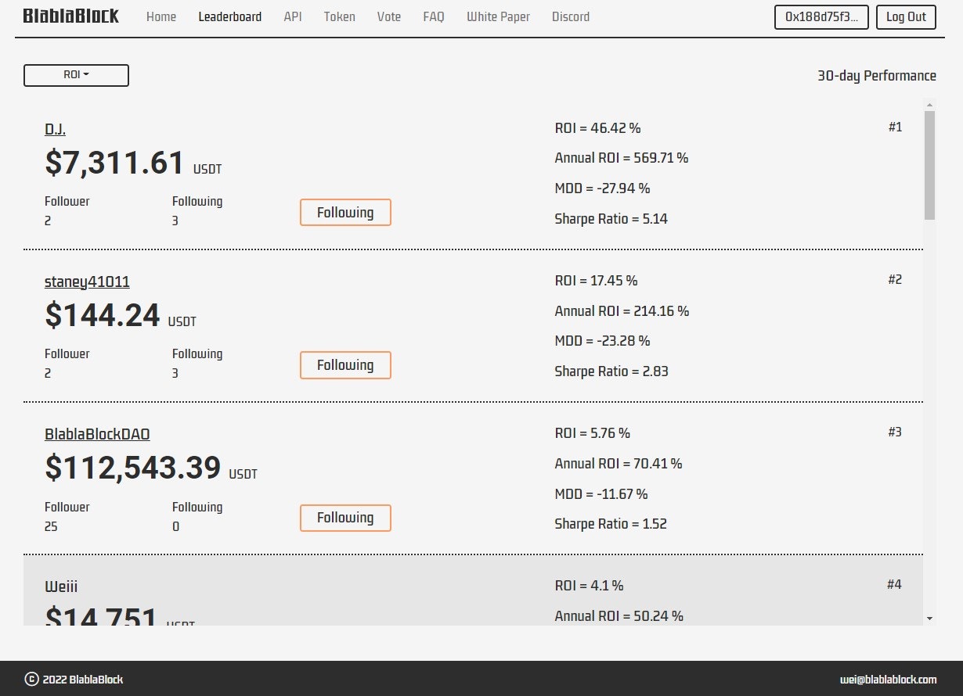963x696 pixels.
Task: Click MDD = -23.28 % text
Action: 602,341
